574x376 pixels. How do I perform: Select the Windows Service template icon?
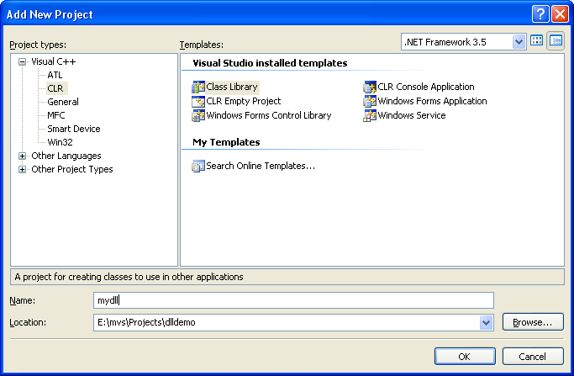click(x=370, y=115)
